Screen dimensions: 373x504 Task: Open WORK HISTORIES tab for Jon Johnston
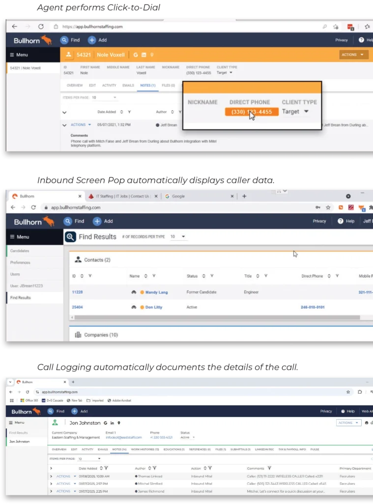click(145, 449)
